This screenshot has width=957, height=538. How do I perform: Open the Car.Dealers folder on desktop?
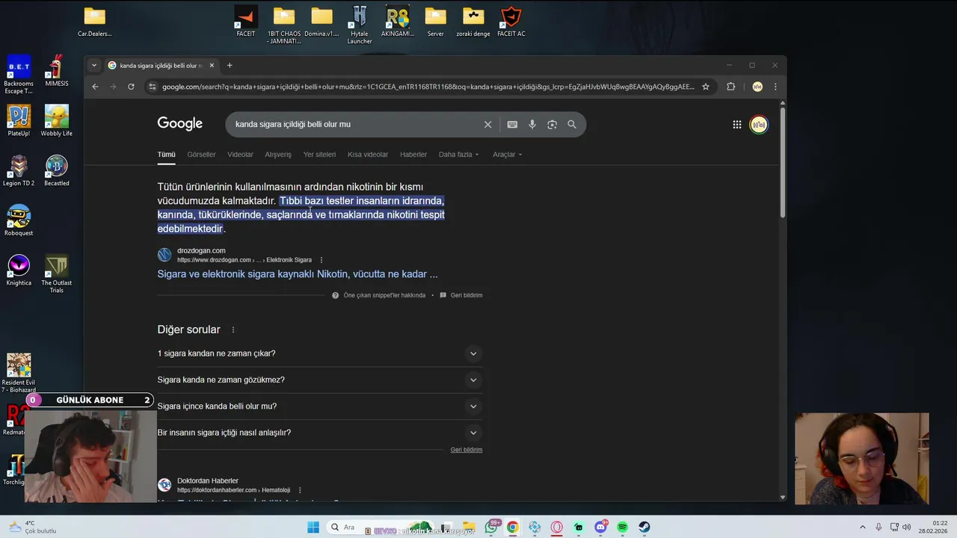click(x=94, y=22)
